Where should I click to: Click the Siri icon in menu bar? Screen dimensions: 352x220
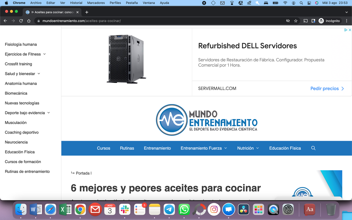click(x=317, y=3)
